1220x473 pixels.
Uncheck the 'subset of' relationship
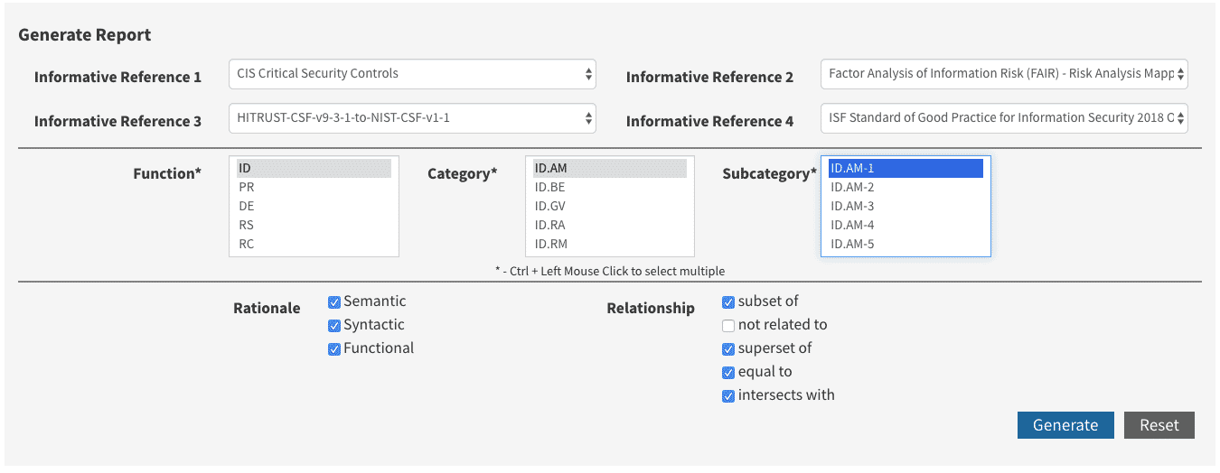[728, 302]
